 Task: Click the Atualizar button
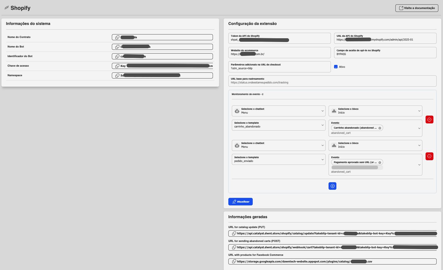click(241, 202)
